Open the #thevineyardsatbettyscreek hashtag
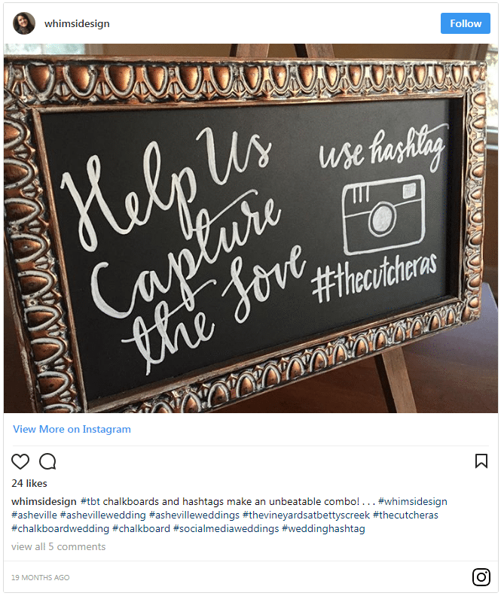 [x=306, y=515]
